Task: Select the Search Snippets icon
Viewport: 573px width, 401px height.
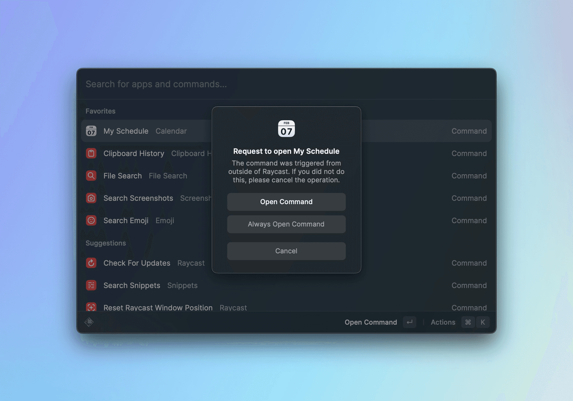Action: tap(91, 285)
